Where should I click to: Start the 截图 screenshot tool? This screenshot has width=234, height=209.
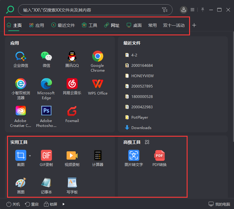tap(21, 158)
